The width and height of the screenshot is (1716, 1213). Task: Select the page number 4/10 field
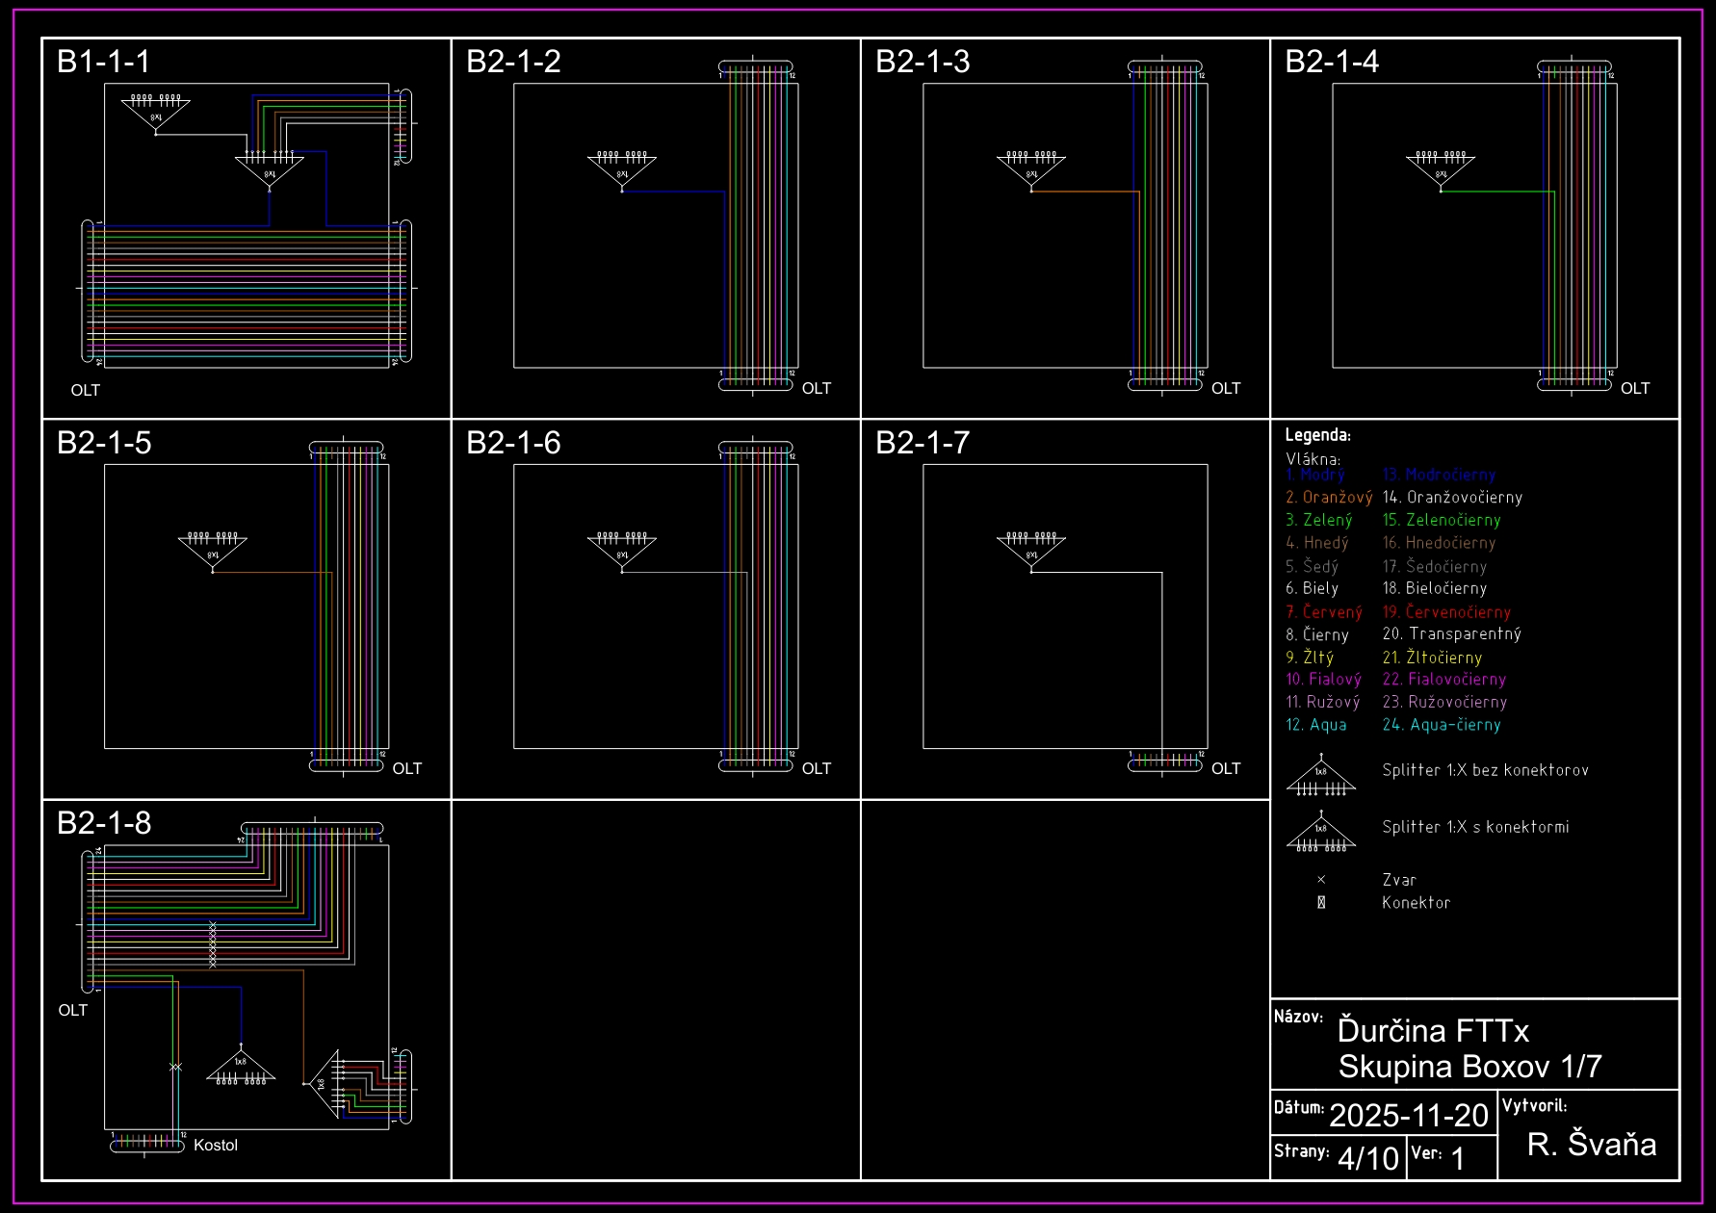1368,1158
